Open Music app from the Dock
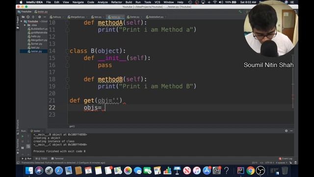 [197, 171]
